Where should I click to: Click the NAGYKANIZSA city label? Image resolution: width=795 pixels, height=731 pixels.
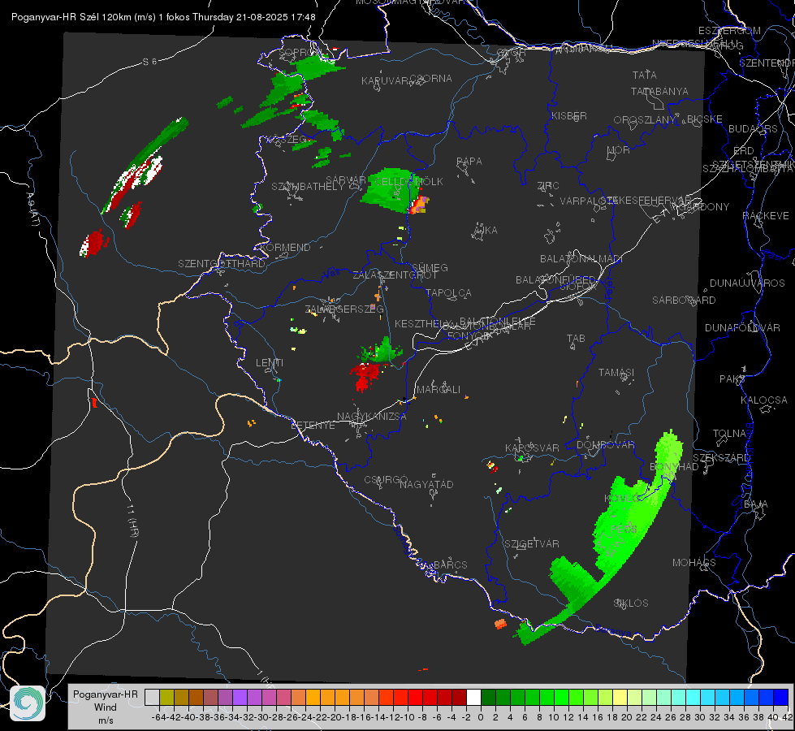(372, 417)
